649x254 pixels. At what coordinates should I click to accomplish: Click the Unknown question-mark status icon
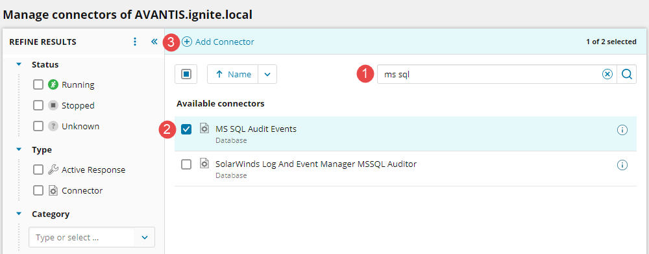tap(53, 126)
